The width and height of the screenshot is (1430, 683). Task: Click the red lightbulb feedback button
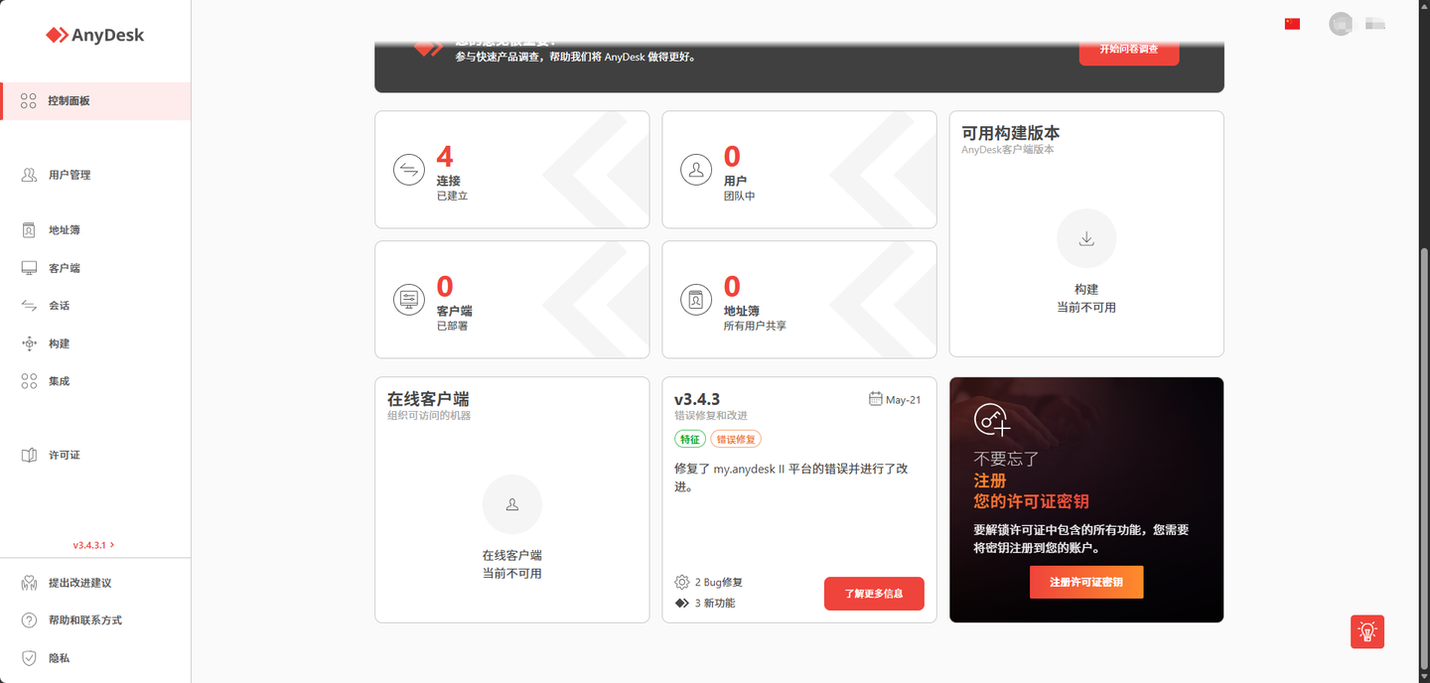pyautogui.click(x=1367, y=632)
